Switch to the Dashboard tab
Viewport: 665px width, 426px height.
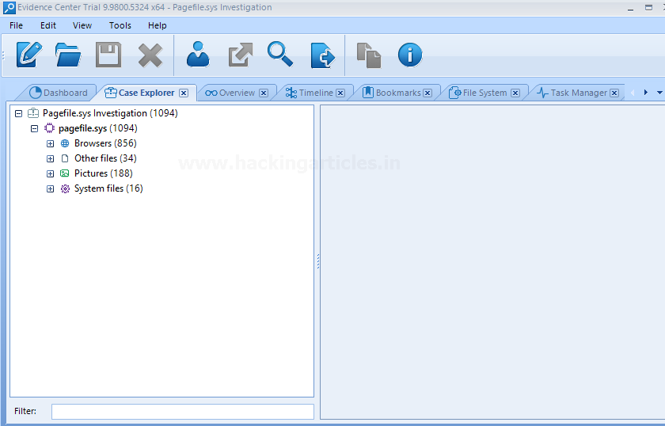pos(65,93)
